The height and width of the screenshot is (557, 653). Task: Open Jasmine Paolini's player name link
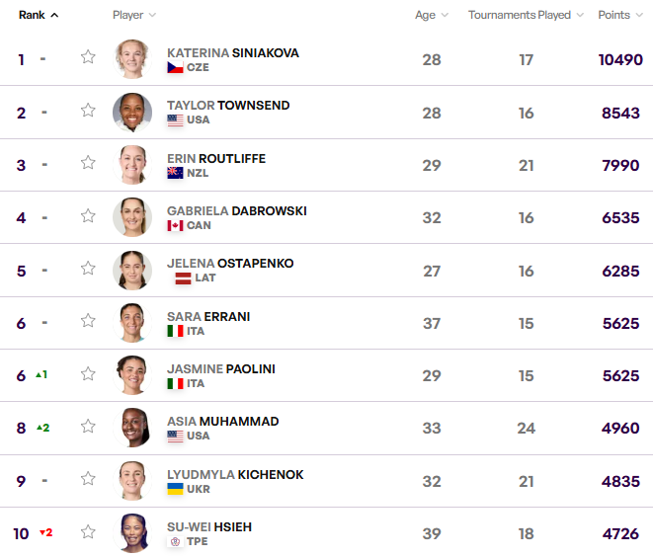click(221, 368)
